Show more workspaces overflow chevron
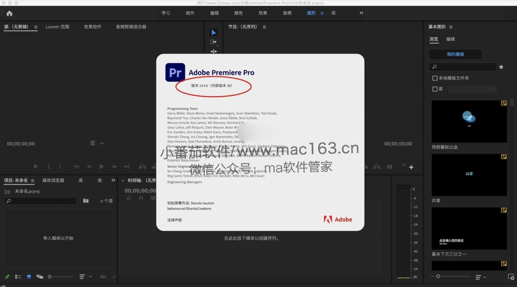The image size is (517, 287). (x=361, y=13)
